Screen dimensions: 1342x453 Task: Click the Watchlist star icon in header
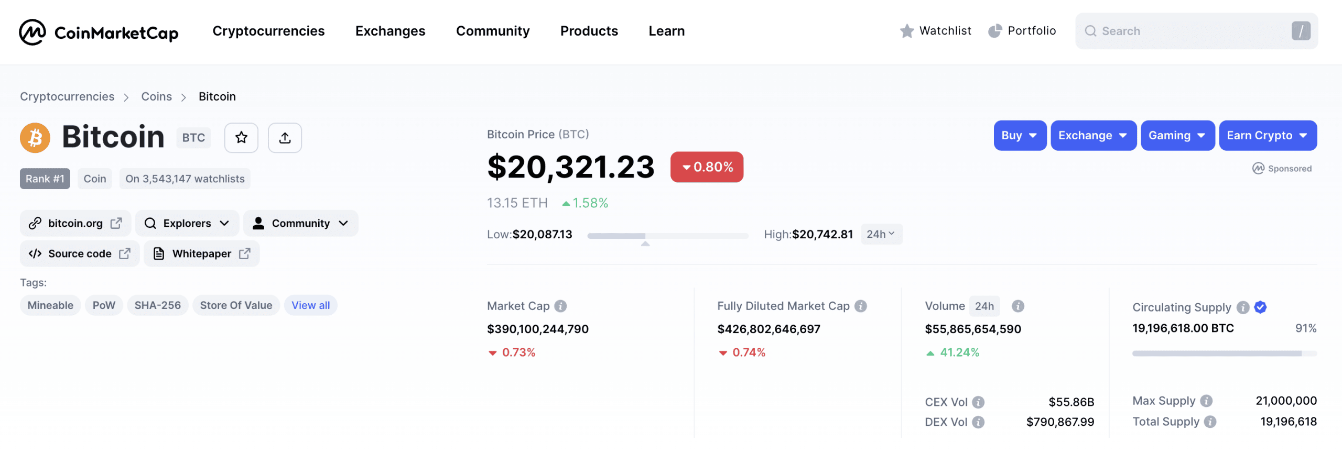pos(907,31)
